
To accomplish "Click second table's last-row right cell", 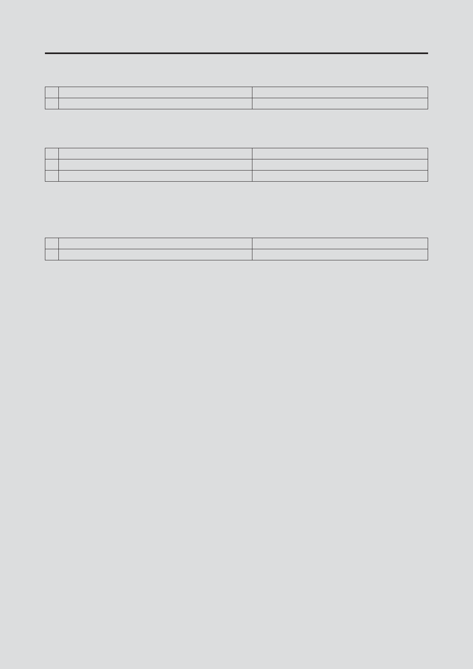I will (x=340, y=176).
